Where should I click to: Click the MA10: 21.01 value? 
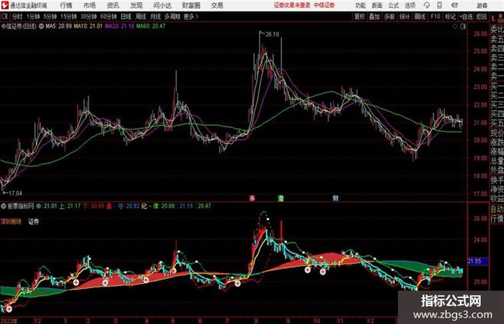click(88, 26)
